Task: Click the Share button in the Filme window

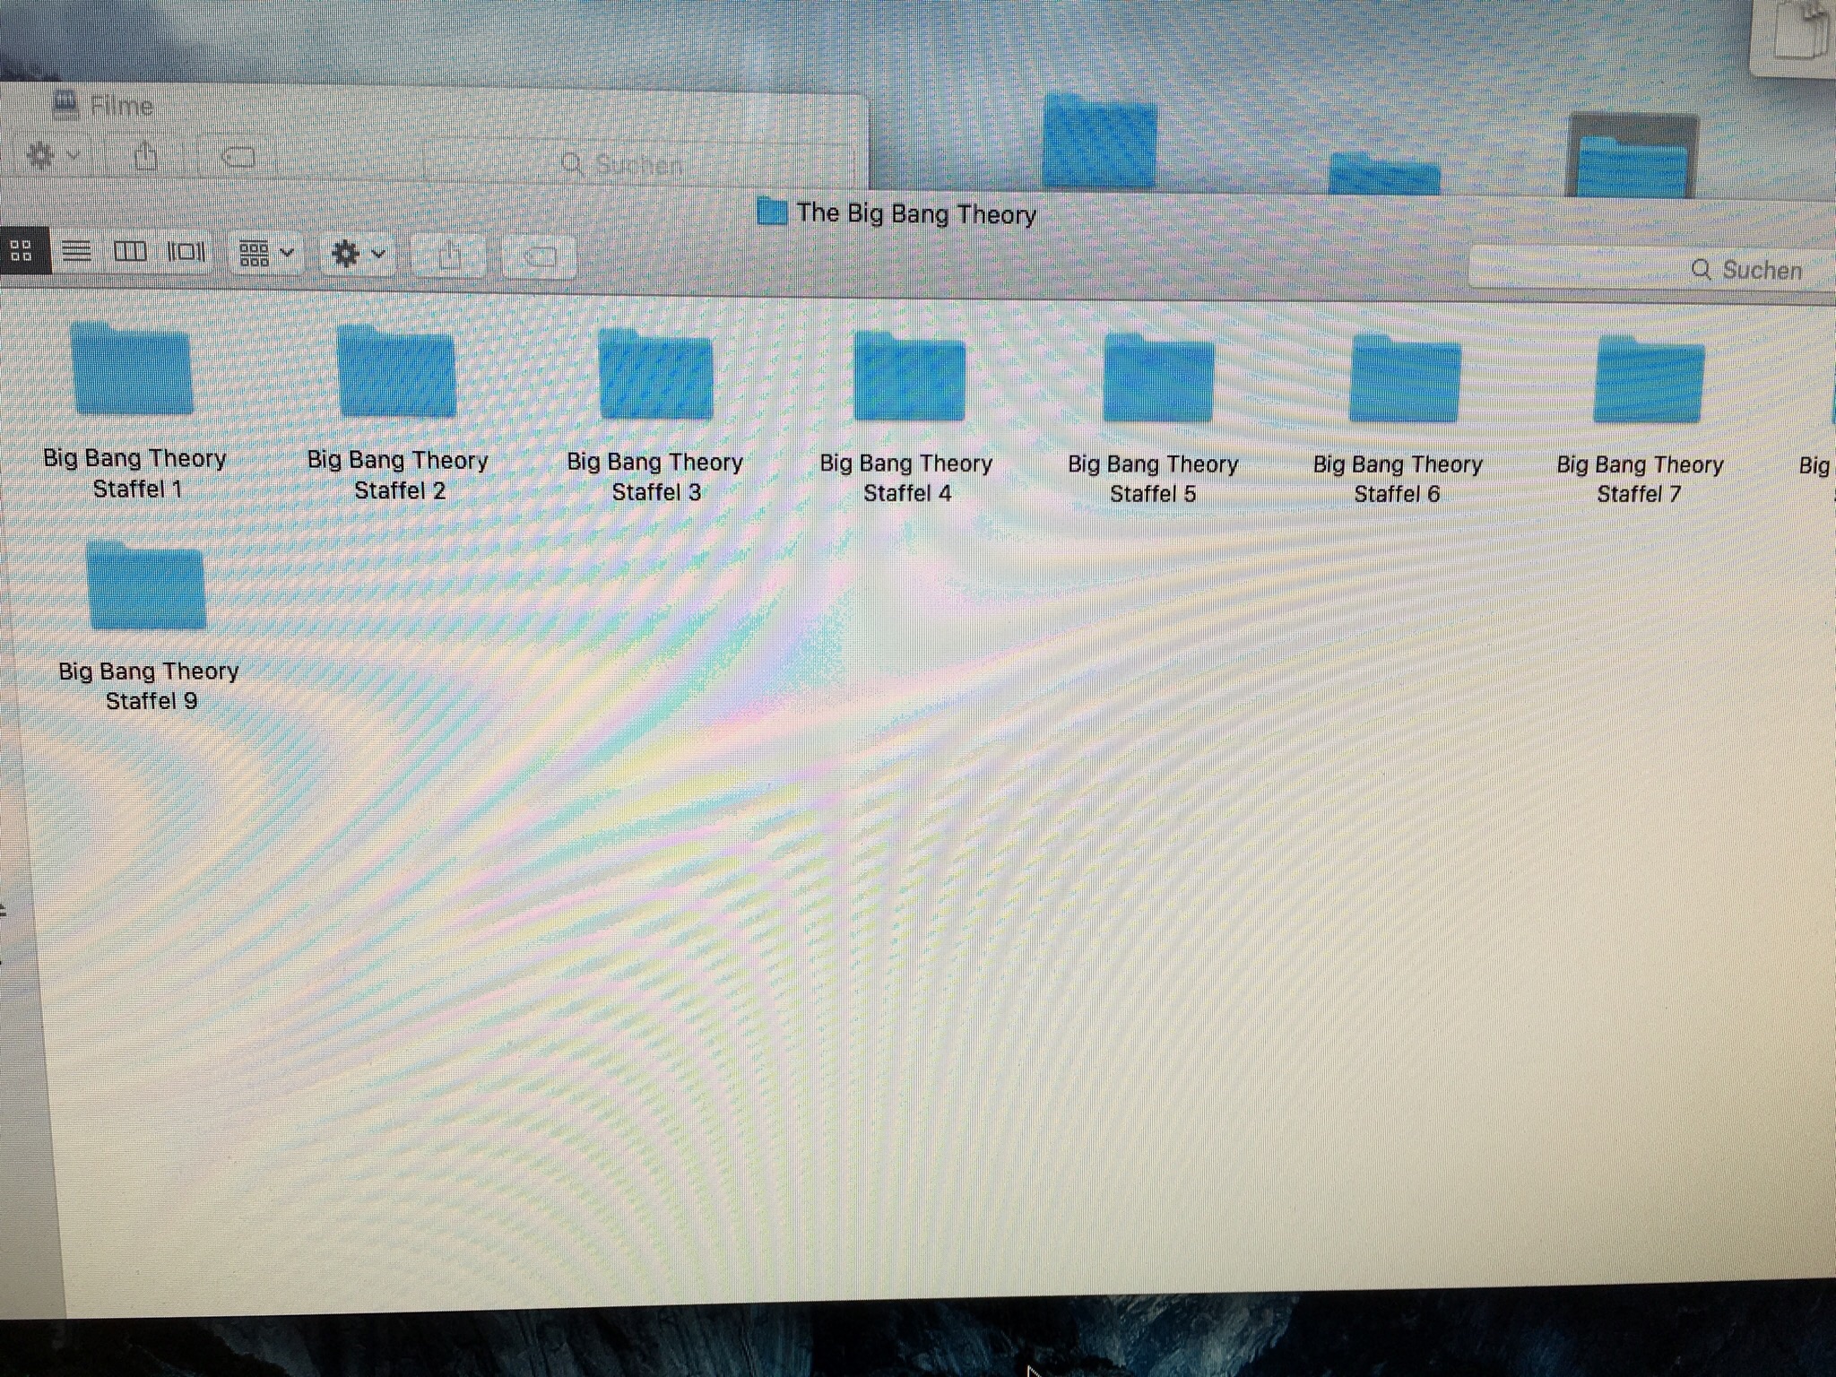Action: pyautogui.click(x=145, y=158)
